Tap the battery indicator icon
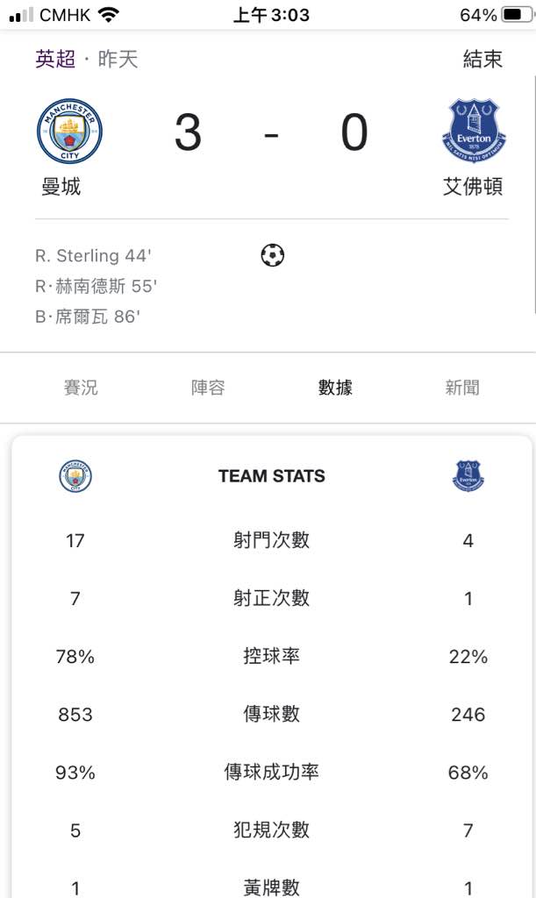This screenshot has height=898, width=536. [517, 15]
